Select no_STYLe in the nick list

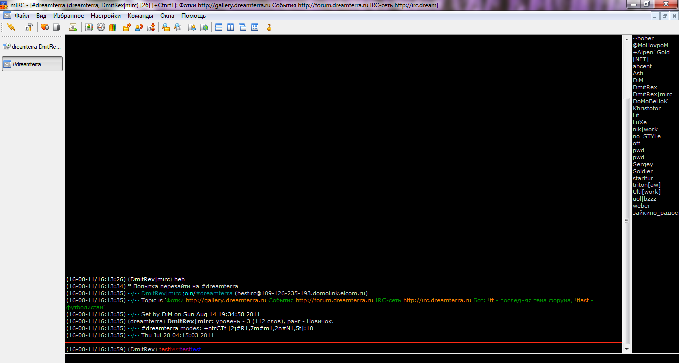(x=647, y=136)
